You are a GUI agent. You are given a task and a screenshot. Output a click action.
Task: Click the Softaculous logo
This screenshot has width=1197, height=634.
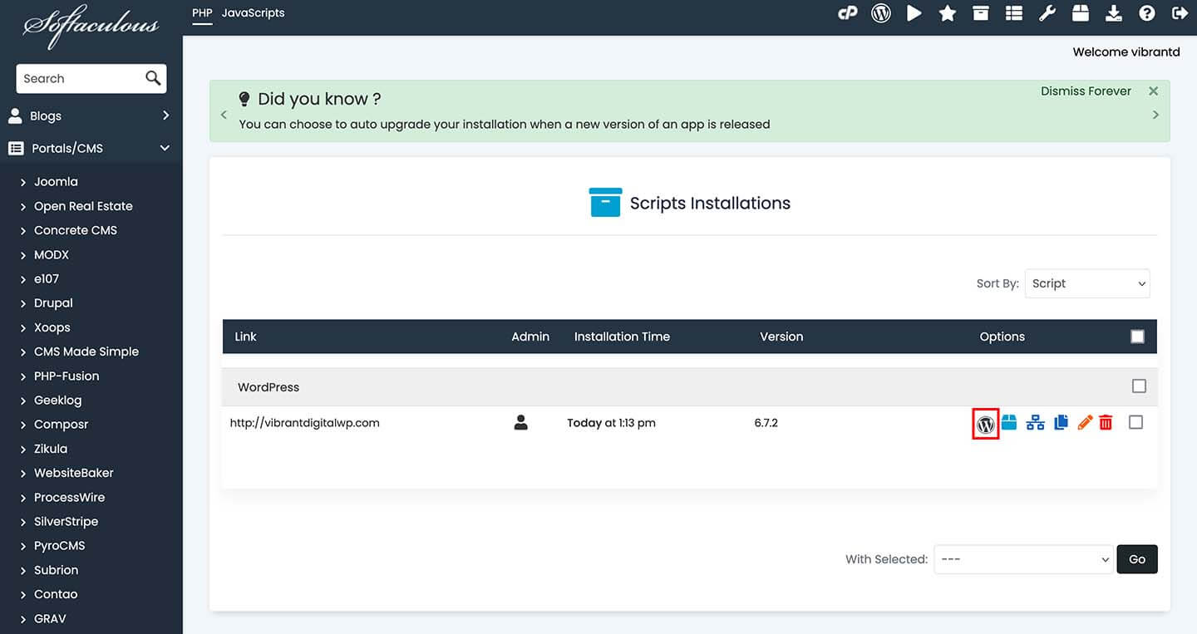pyautogui.click(x=91, y=25)
